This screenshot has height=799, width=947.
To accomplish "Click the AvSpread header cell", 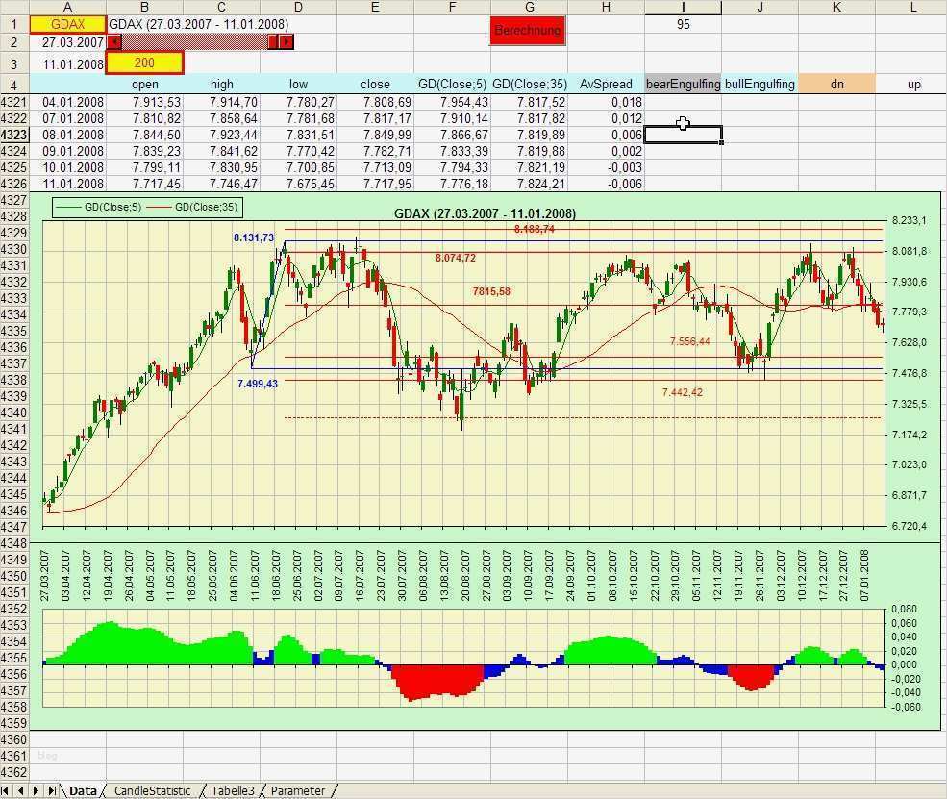I will point(606,84).
